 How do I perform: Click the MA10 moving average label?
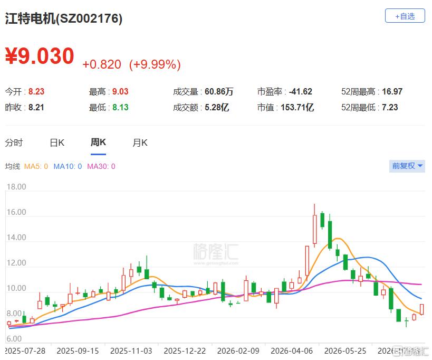pos(68,166)
